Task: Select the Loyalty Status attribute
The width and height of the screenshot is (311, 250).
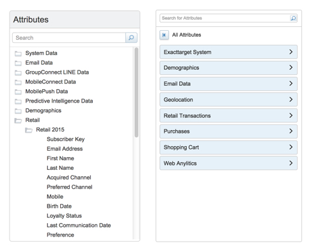Action: click(x=64, y=216)
